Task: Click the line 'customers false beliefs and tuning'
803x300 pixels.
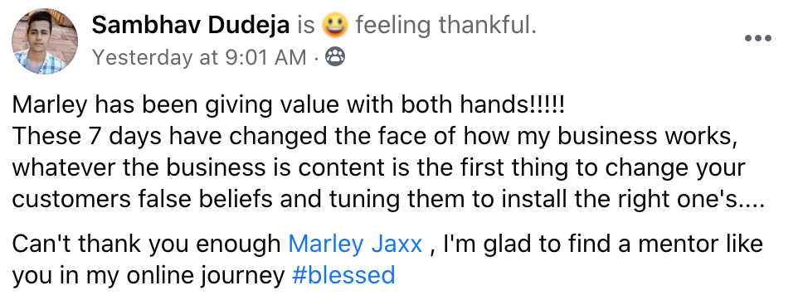Action: point(388,200)
